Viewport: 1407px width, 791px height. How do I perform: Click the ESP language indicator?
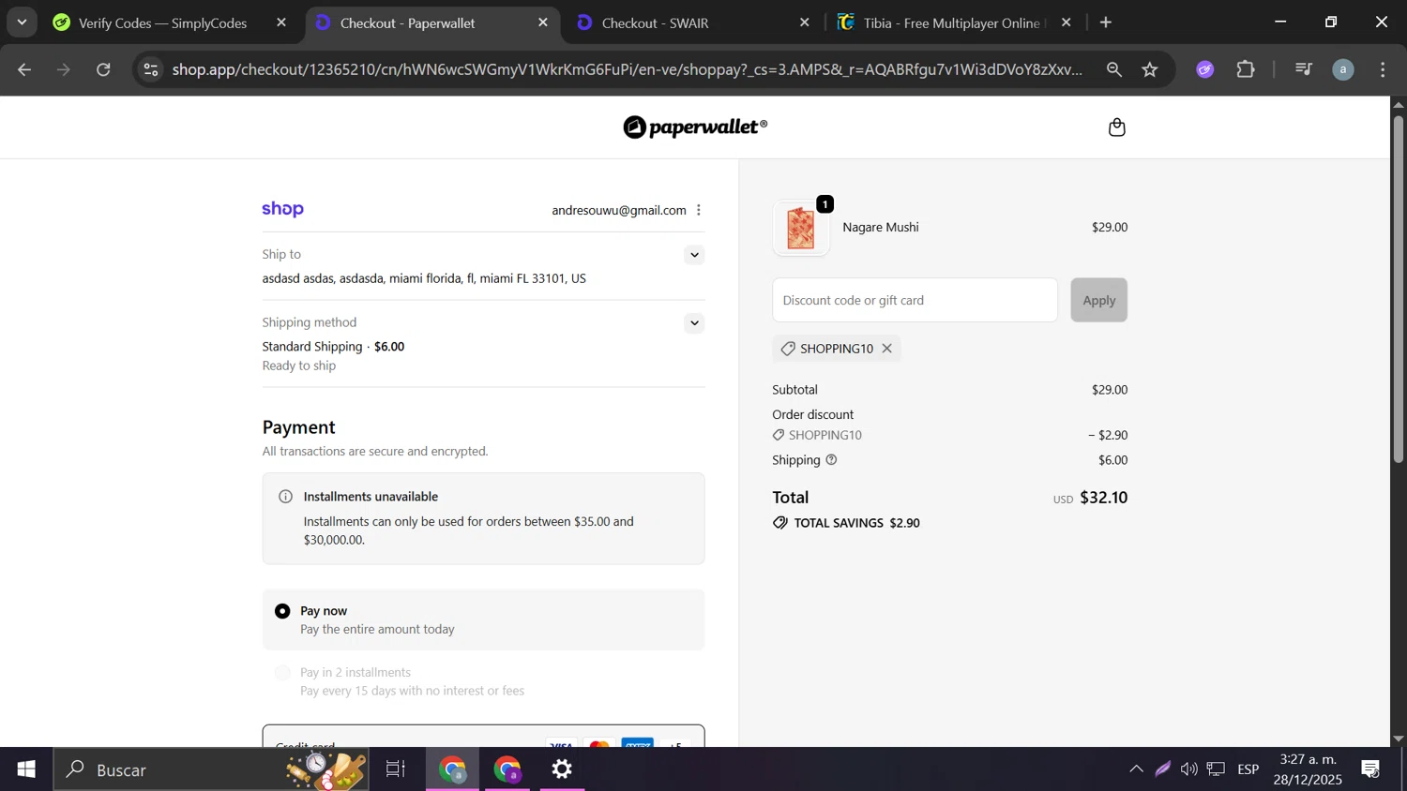1248,769
